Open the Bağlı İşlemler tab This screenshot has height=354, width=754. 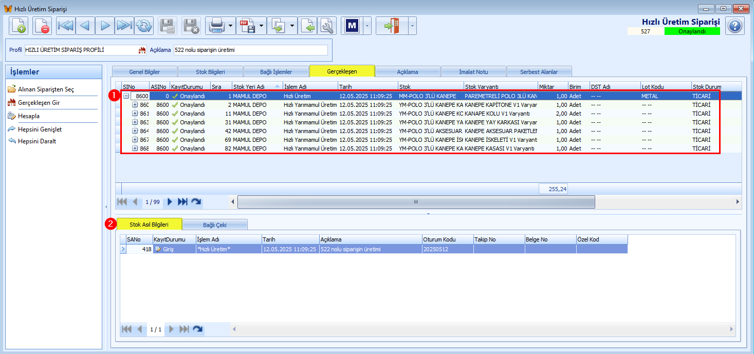pos(276,72)
